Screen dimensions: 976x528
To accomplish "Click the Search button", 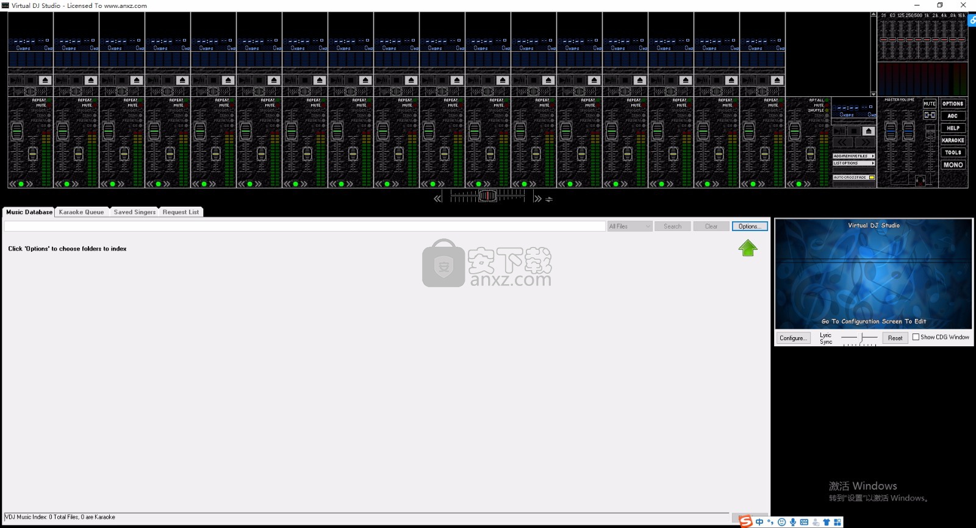I will click(x=673, y=226).
